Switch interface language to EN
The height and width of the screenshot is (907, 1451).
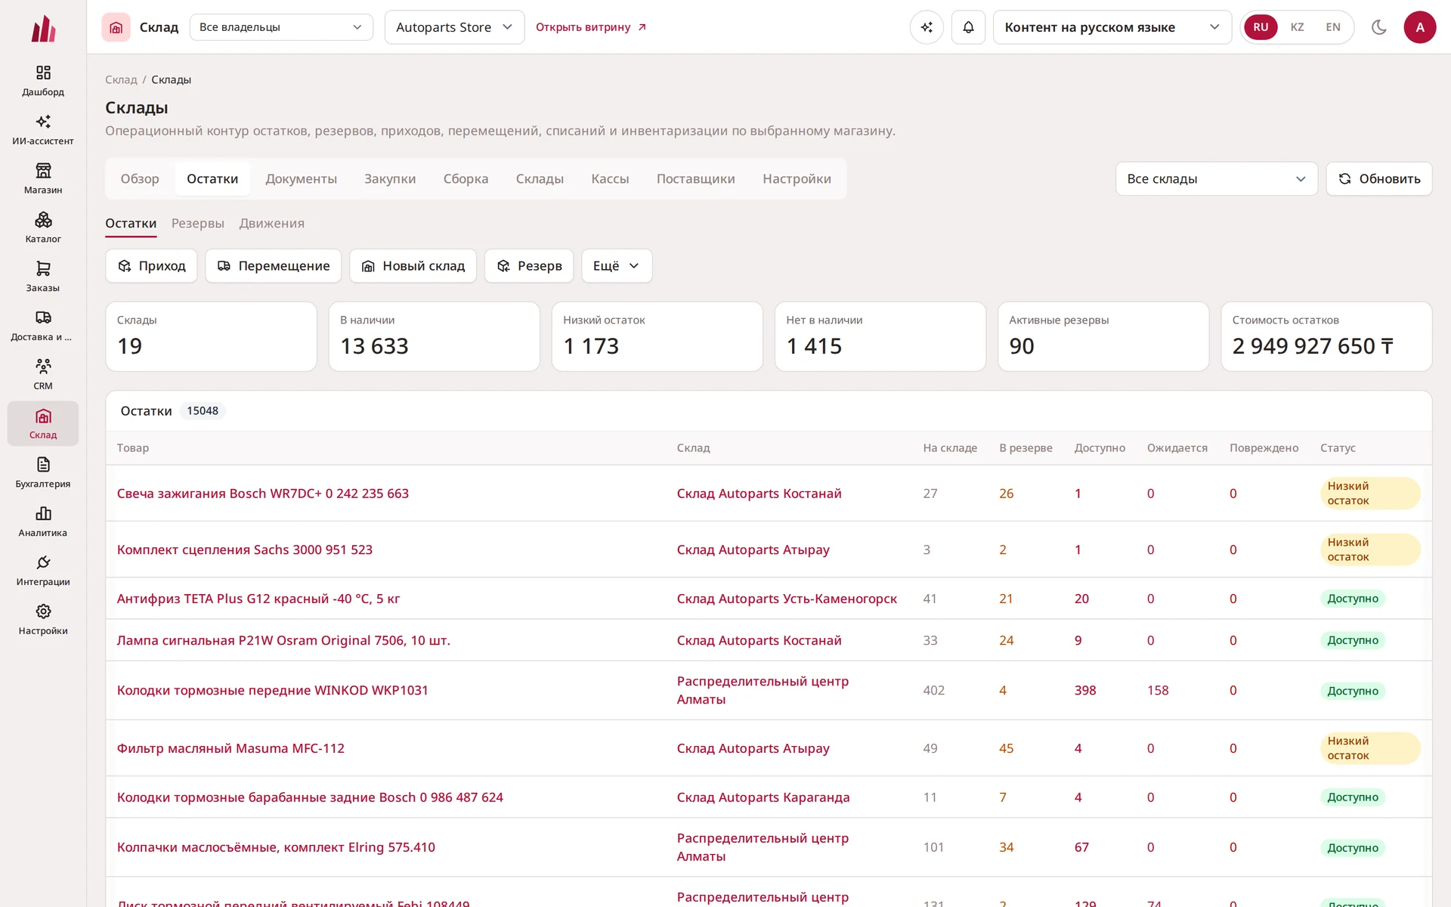(x=1333, y=27)
